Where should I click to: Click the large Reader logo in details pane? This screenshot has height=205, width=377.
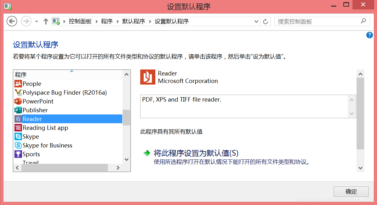click(x=148, y=77)
